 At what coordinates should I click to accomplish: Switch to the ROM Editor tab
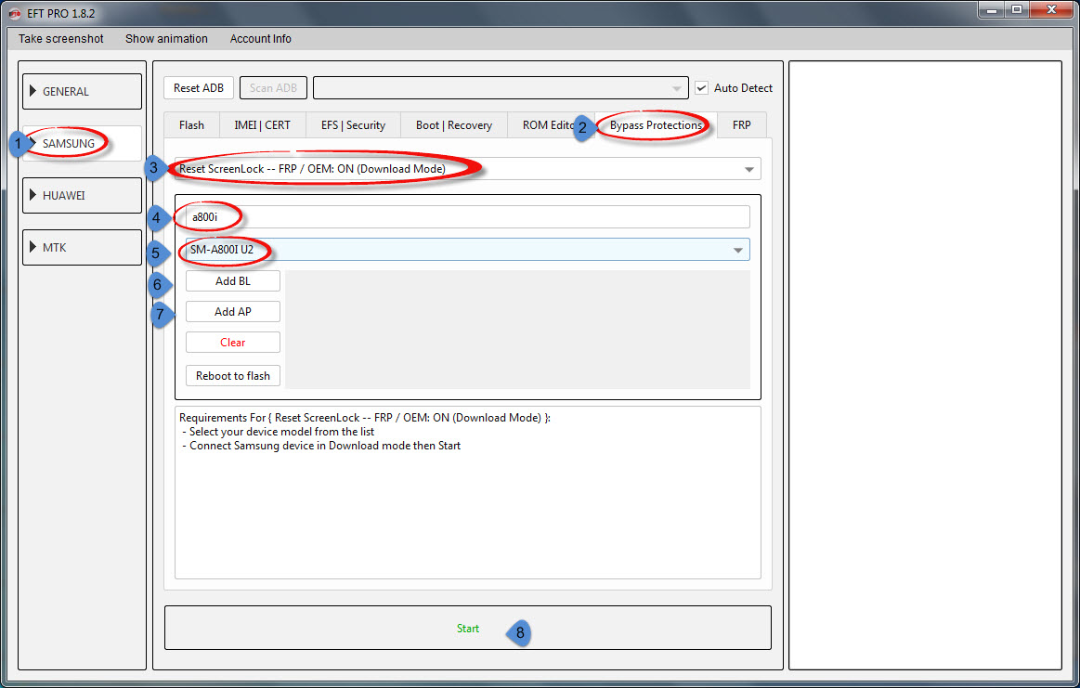click(x=550, y=125)
